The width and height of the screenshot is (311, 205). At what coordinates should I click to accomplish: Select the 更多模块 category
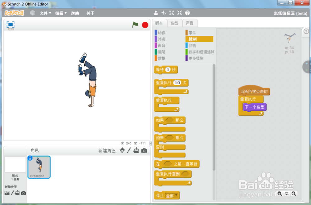click(x=195, y=58)
